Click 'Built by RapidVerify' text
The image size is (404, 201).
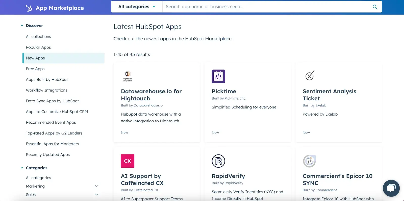[x=228, y=183]
